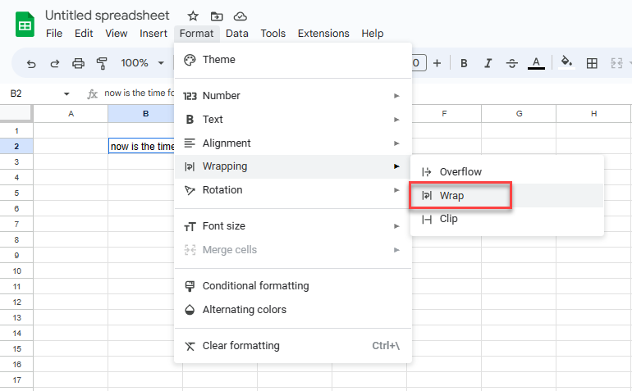Toggle Bold formatting button
The width and height of the screenshot is (632, 391).
point(464,63)
